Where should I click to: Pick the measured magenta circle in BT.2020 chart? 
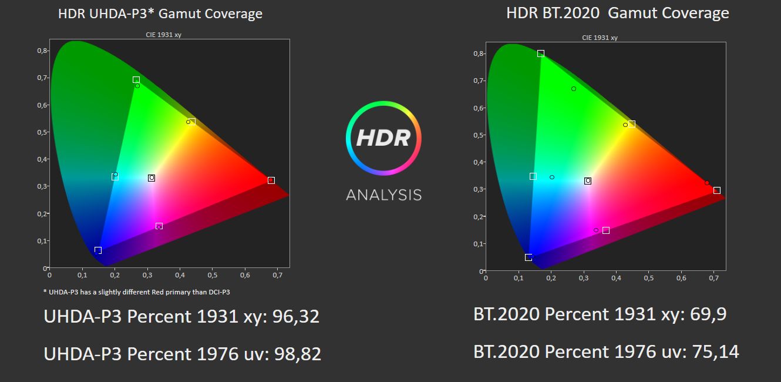(596, 230)
